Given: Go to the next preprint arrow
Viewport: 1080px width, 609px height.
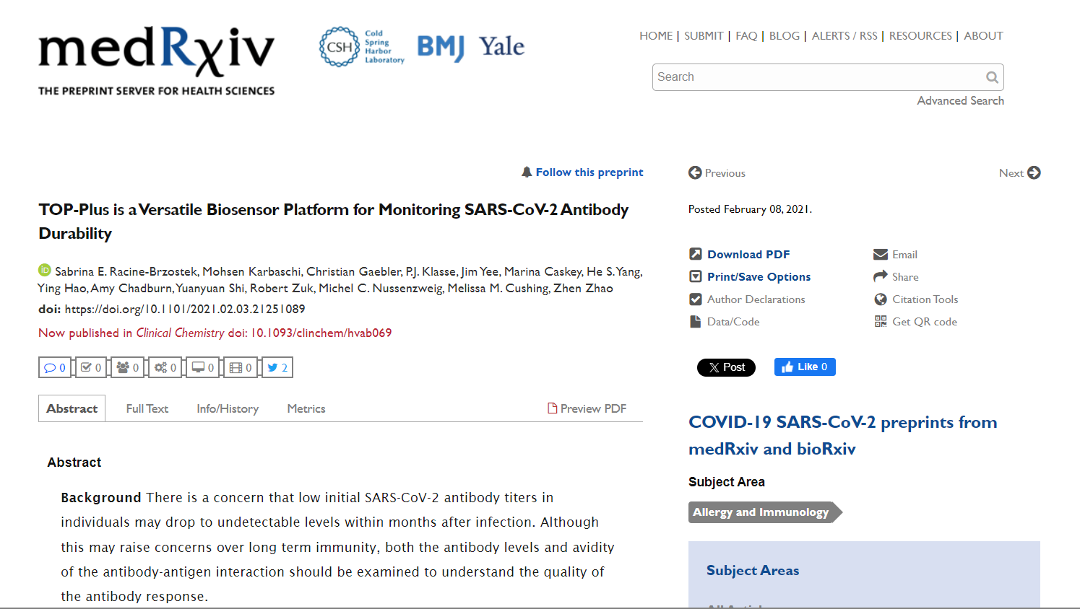Looking at the screenshot, I should point(1034,173).
